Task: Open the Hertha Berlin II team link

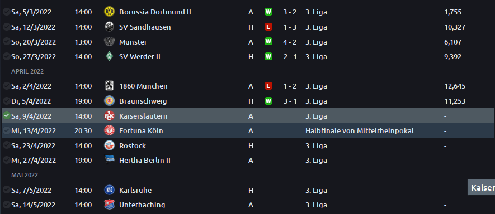Action: coord(145,160)
